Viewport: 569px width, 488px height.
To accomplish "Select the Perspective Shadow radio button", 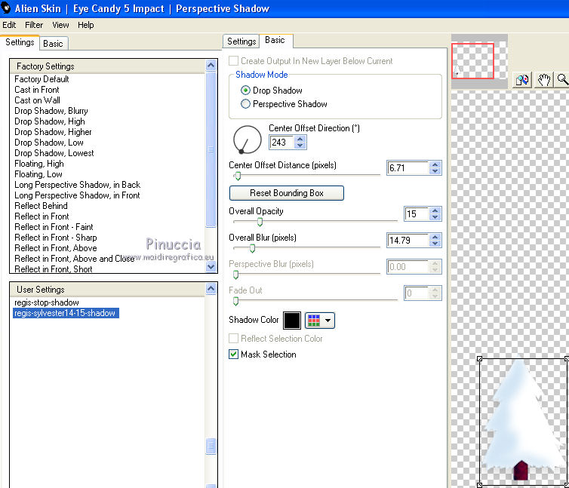I will tap(245, 104).
